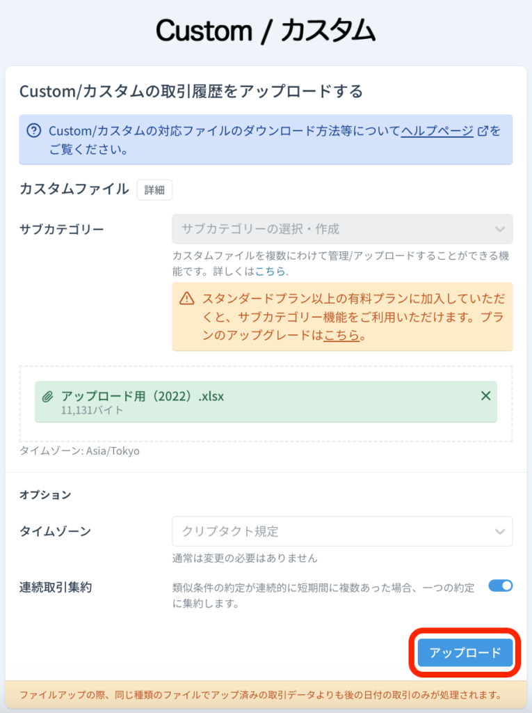Click the オプション section heading

point(45,495)
